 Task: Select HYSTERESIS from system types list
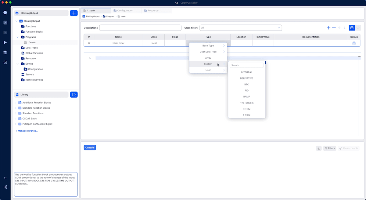tap(247, 103)
